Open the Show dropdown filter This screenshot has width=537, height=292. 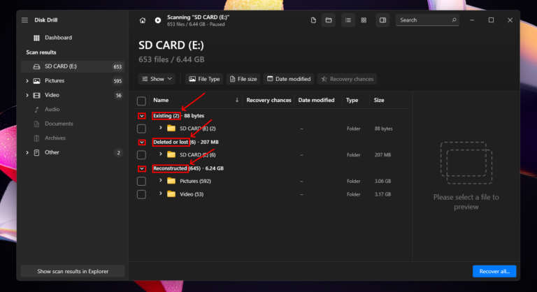coord(156,79)
